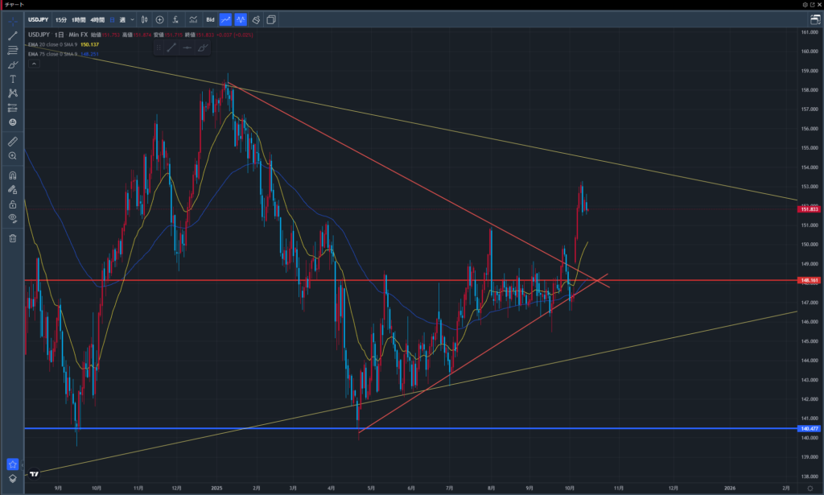Switch to the 4時間 timeframe

pos(97,19)
